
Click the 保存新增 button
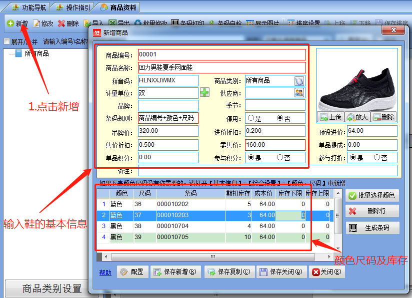(x=175, y=272)
